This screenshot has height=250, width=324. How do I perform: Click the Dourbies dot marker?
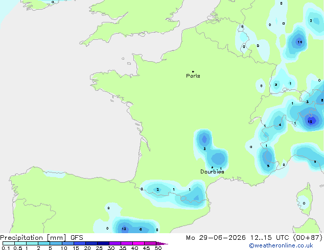(212, 167)
